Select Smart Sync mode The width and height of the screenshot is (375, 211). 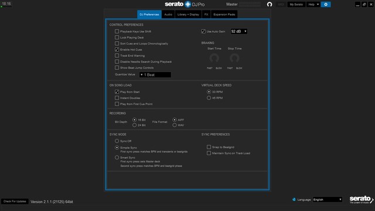coord(117,158)
